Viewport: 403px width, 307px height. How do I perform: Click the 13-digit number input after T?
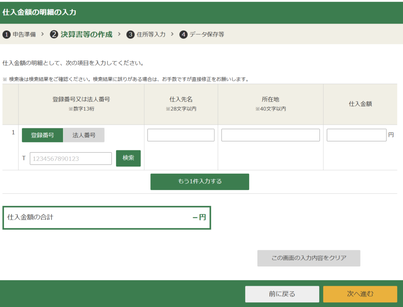70,158
